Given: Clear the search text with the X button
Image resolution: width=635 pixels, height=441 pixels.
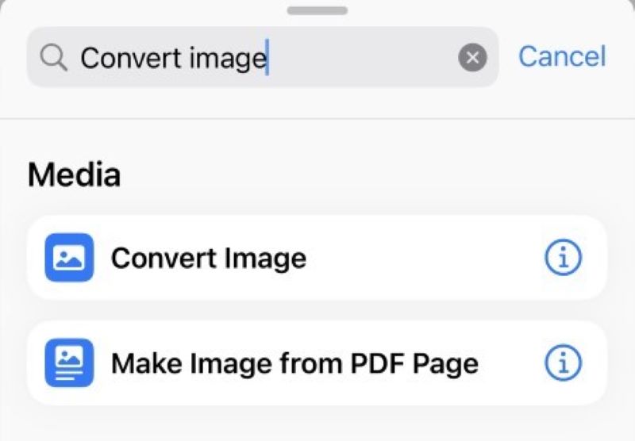Looking at the screenshot, I should click(x=472, y=57).
